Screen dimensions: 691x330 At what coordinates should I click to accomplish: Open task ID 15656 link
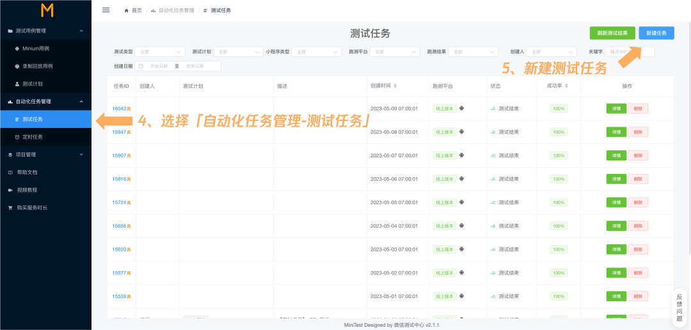click(x=119, y=226)
